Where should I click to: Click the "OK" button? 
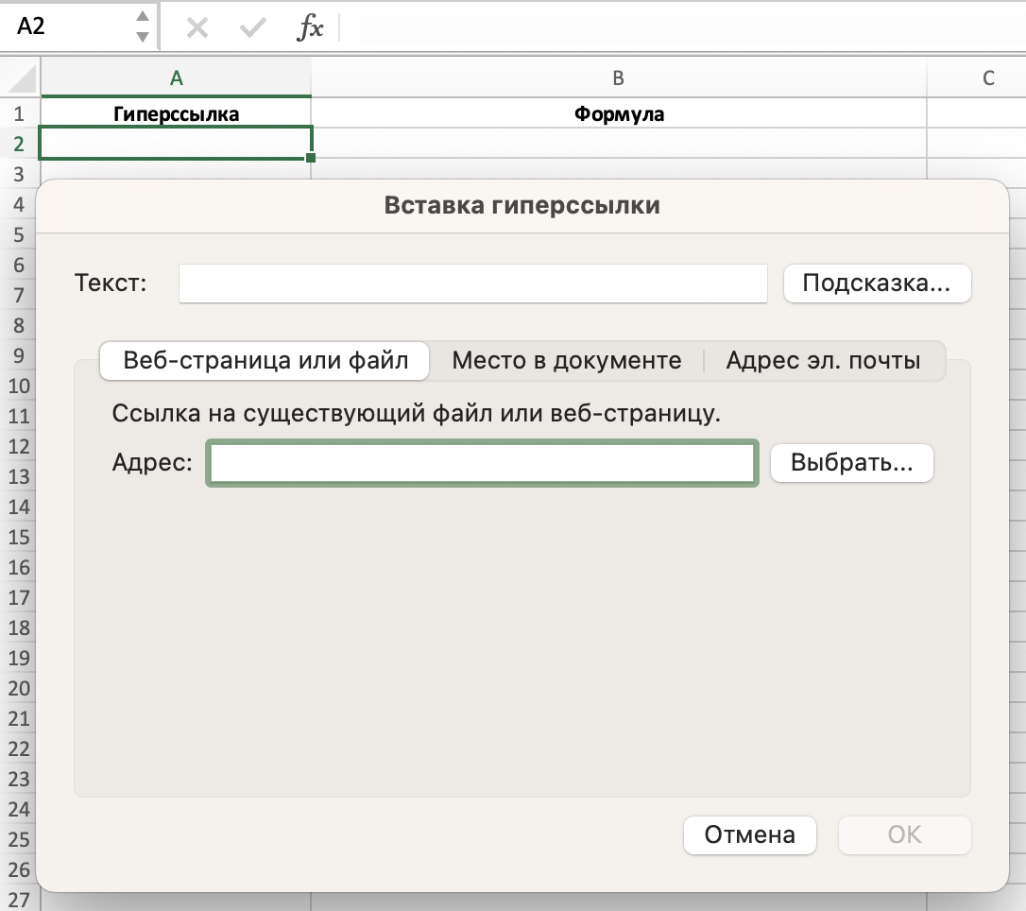click(x=904, y=834)
